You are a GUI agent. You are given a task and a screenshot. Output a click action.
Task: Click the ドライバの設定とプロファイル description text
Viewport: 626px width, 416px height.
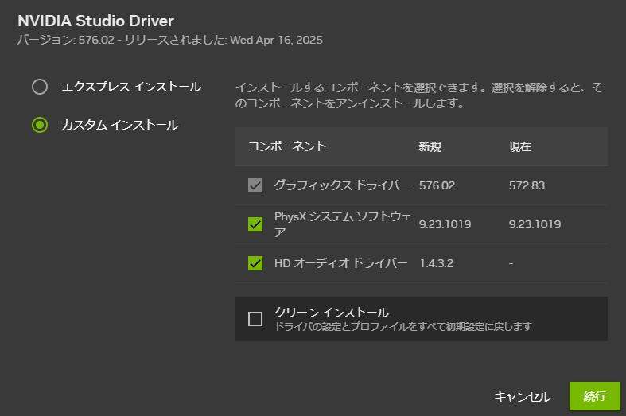(403, 327)
